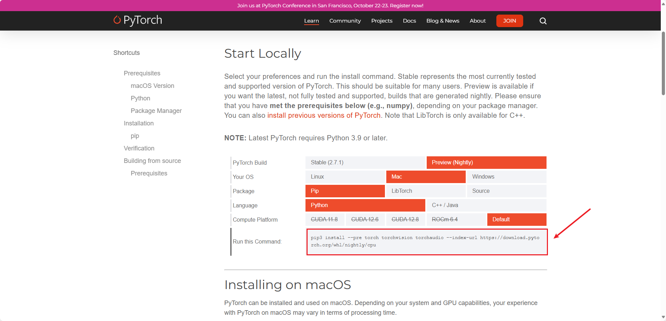Image resolution: width=666 pixels, height=321 pixels.
Task: Click the install previous versions of PyTorch link
Action: [324, 115]
